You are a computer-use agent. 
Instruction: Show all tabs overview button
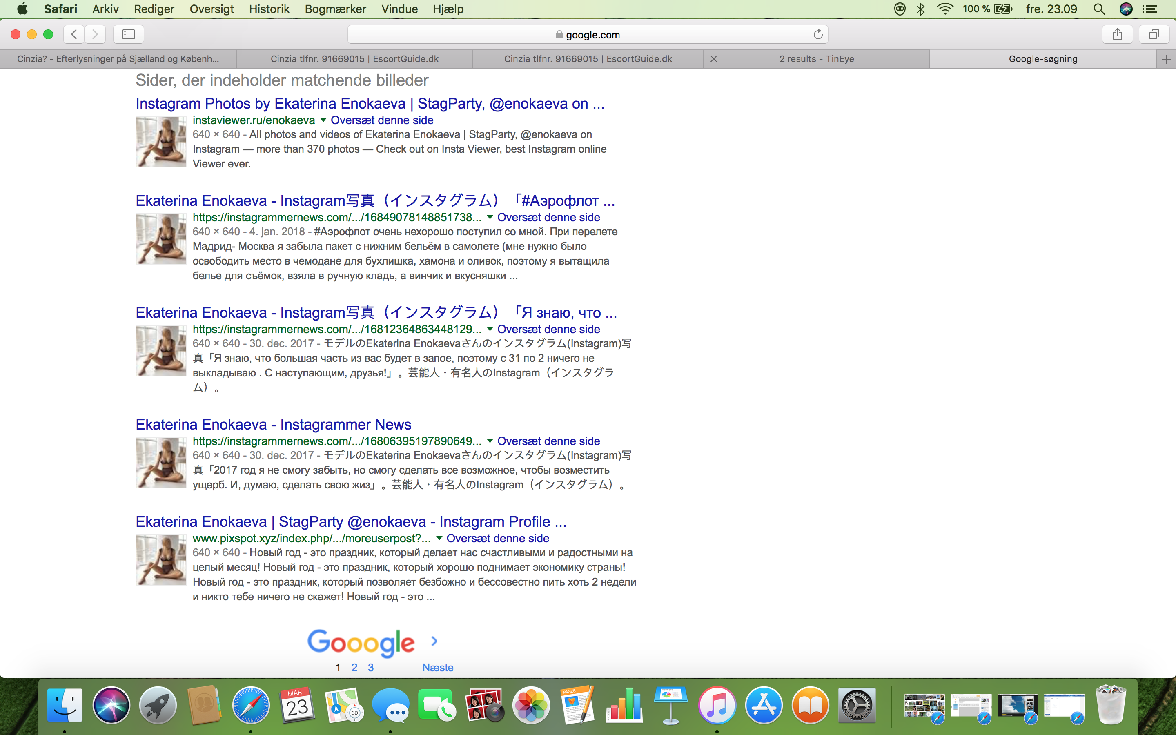1154,34
